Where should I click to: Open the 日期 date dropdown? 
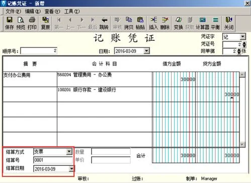146,51
